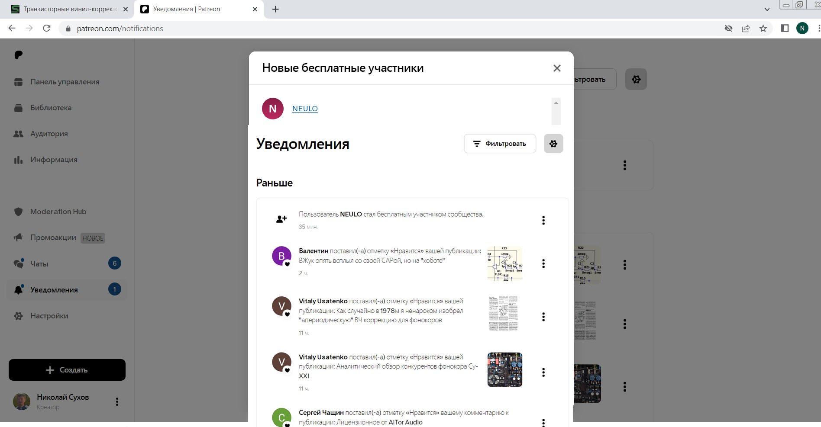Click the crossed-out eye icon in address bar
Viewport: 821px width, 427px height.
pos(728,29)
